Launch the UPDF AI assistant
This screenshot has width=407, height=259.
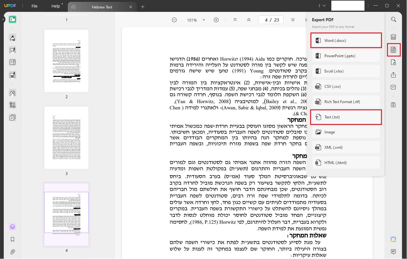click(394, 239)
